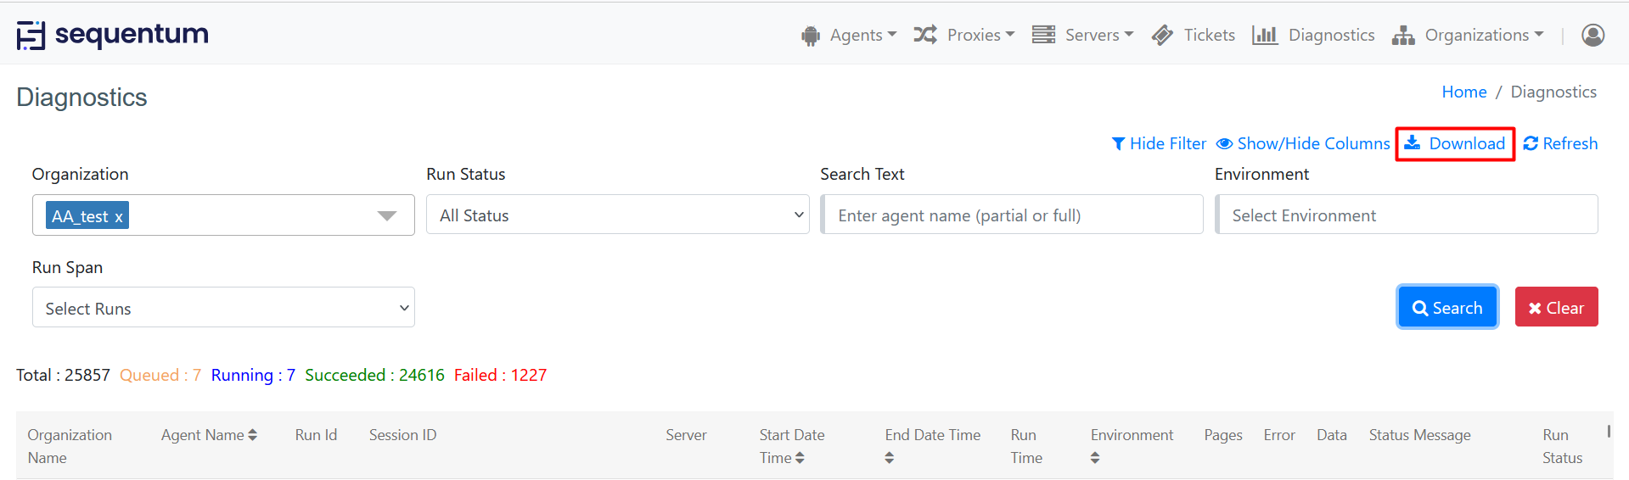The height and width of the screenshot is (480, 1629).
Task: Sort the Environment column
Action: 1094,458
